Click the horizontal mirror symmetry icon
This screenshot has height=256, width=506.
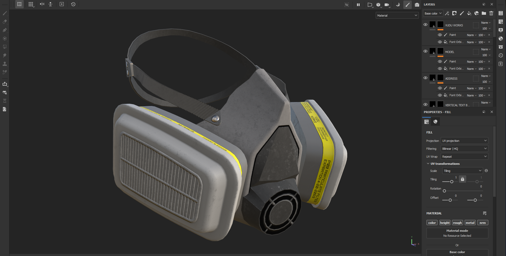coord(42,4)
